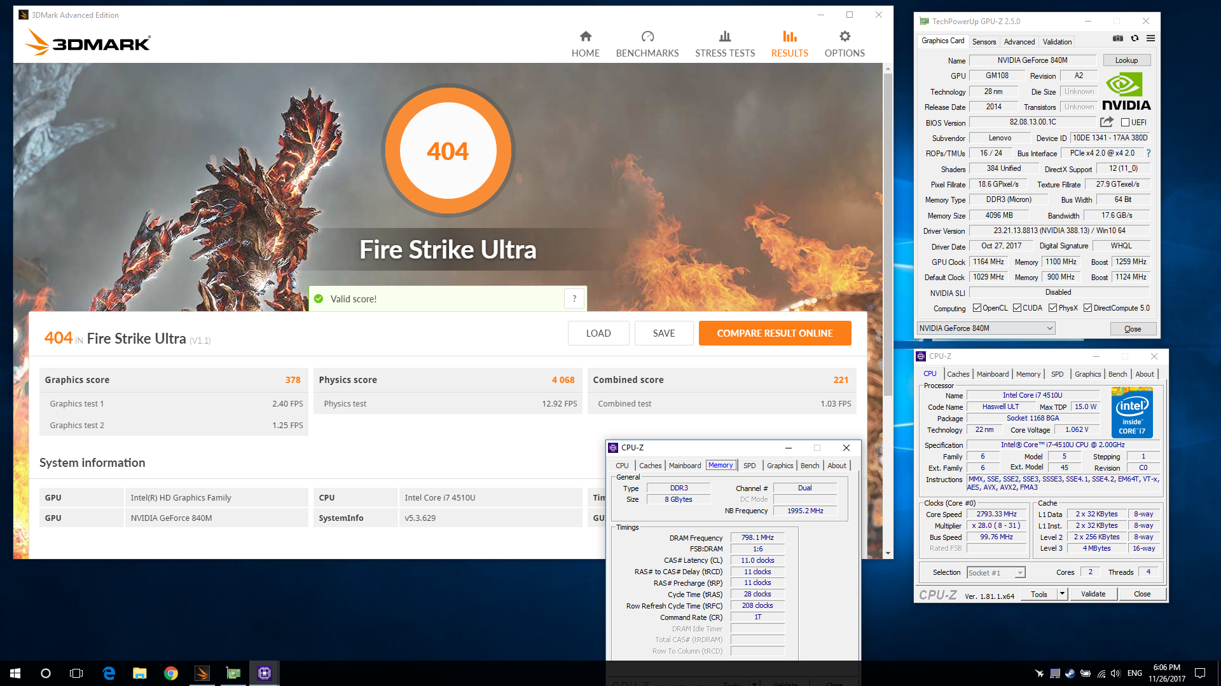
Task: Toggle UEFI checkbox in GPU-Z
Action: tap(1125, 123)
